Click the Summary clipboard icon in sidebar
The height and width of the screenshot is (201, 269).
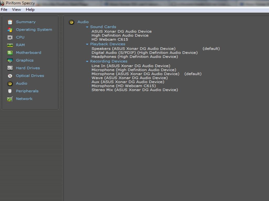[10, 22]
